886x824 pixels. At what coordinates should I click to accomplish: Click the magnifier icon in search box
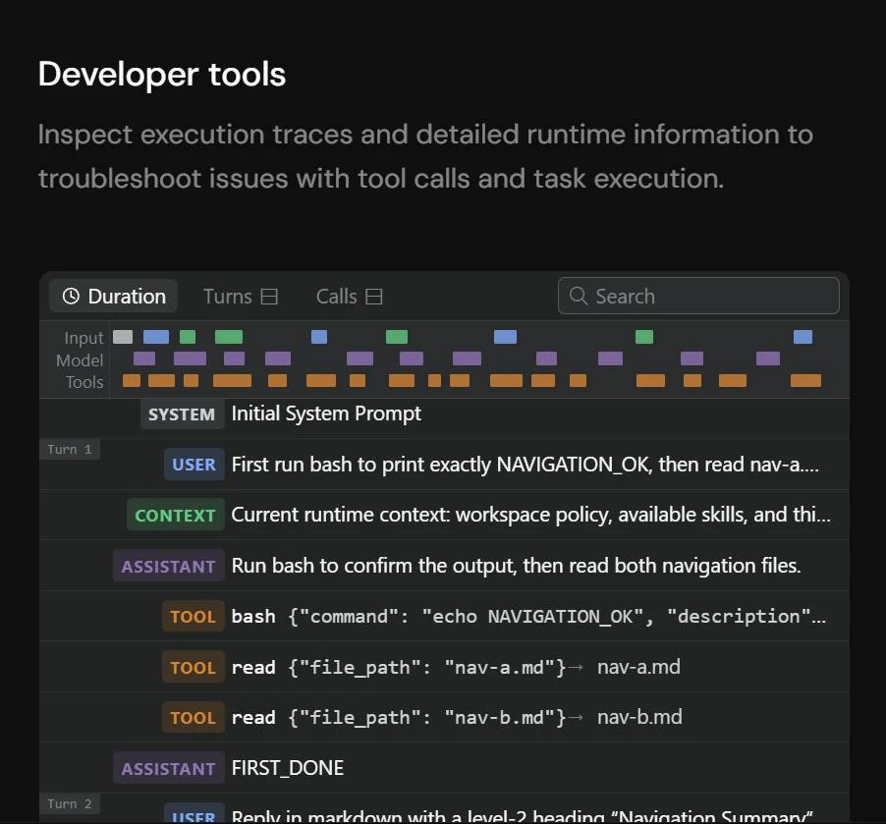[x=578, y=296]
